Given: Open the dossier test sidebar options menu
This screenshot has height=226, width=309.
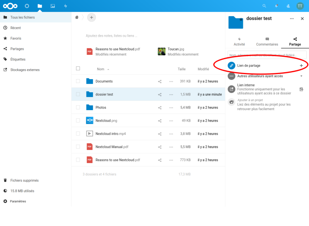Looking at the screenshot, I should [x=292, y=19].
